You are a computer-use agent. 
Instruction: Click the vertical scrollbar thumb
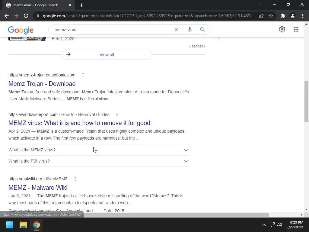coord(306,101)
